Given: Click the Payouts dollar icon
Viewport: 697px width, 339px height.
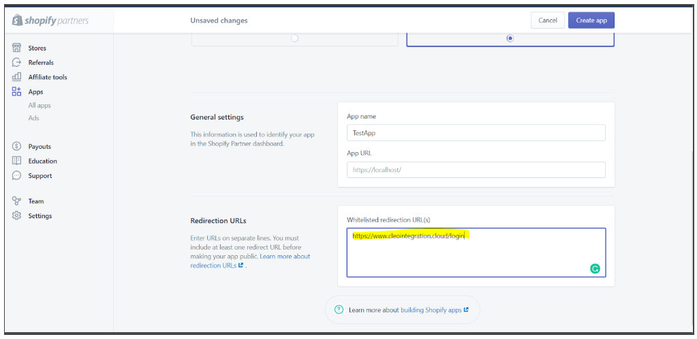Looking at the screenshot, I should click(16, 147).
